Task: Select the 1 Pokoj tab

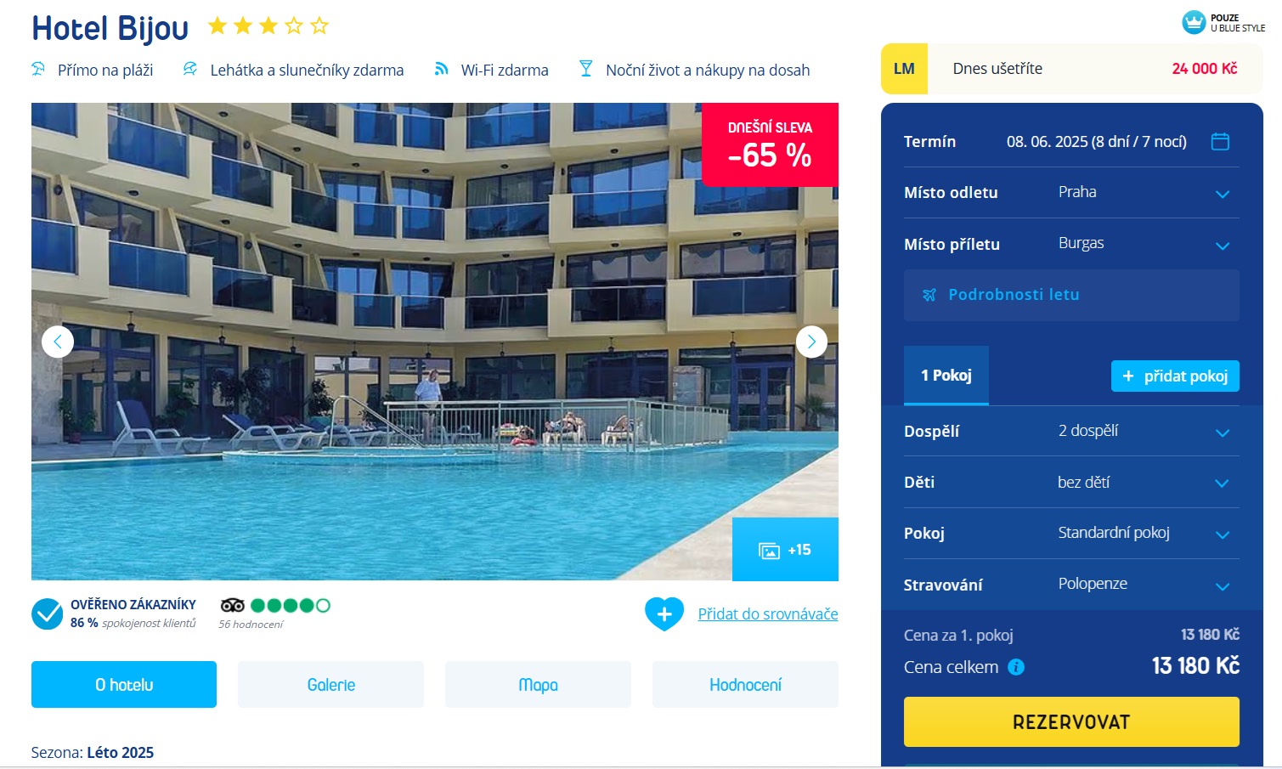Action: tap(946, 376)
